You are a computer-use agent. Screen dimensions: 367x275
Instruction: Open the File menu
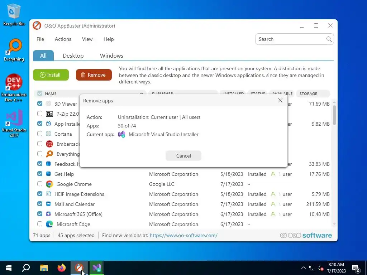[40, 39]
